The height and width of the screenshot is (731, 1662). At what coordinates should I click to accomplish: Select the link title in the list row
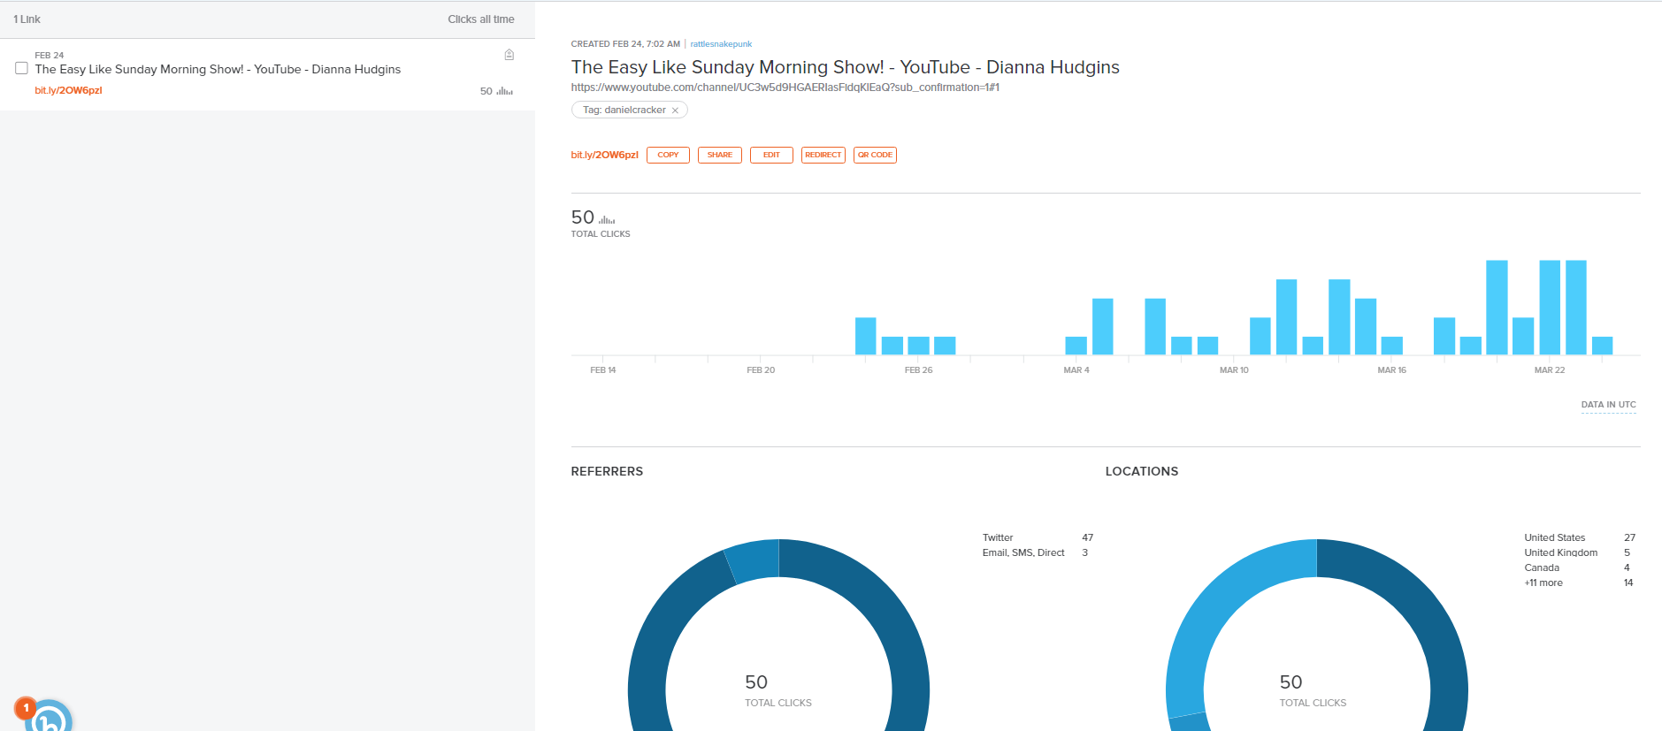[x=218, y=69]
